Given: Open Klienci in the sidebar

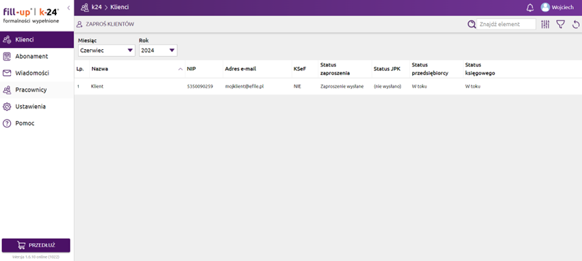Looking at the screenshot, I should point(37,40).
